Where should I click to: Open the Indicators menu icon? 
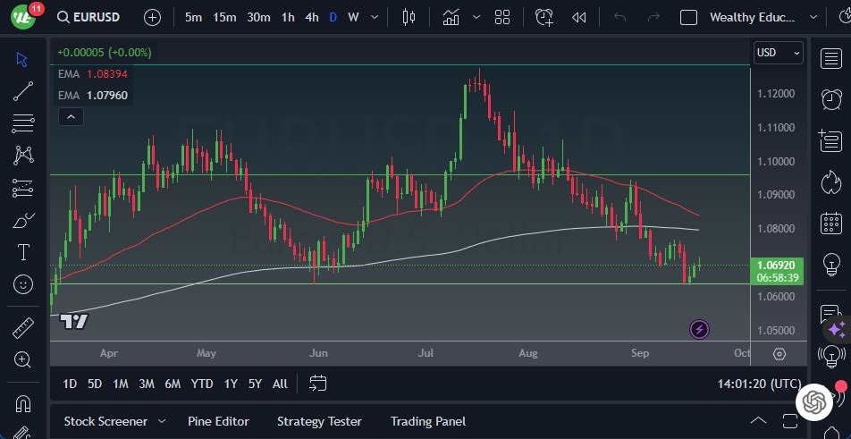(451, 17)
